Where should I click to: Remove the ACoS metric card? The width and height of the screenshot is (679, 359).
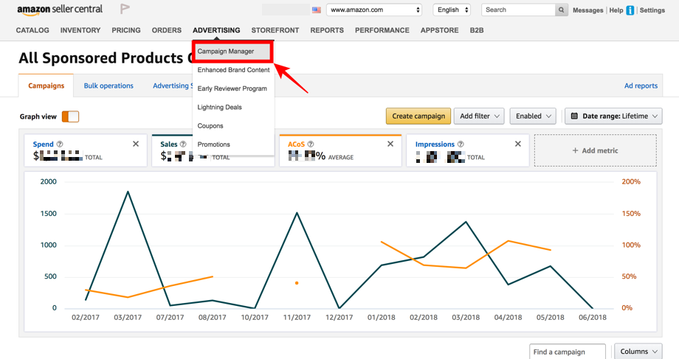(390, 144)
